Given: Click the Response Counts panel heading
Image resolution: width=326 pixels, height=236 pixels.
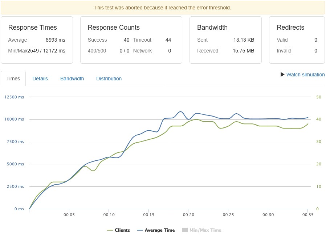Looking at the screenshot, I should 114,28.
